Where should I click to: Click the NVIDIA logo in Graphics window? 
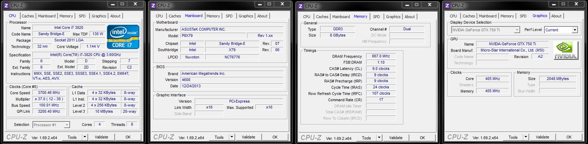566,51
